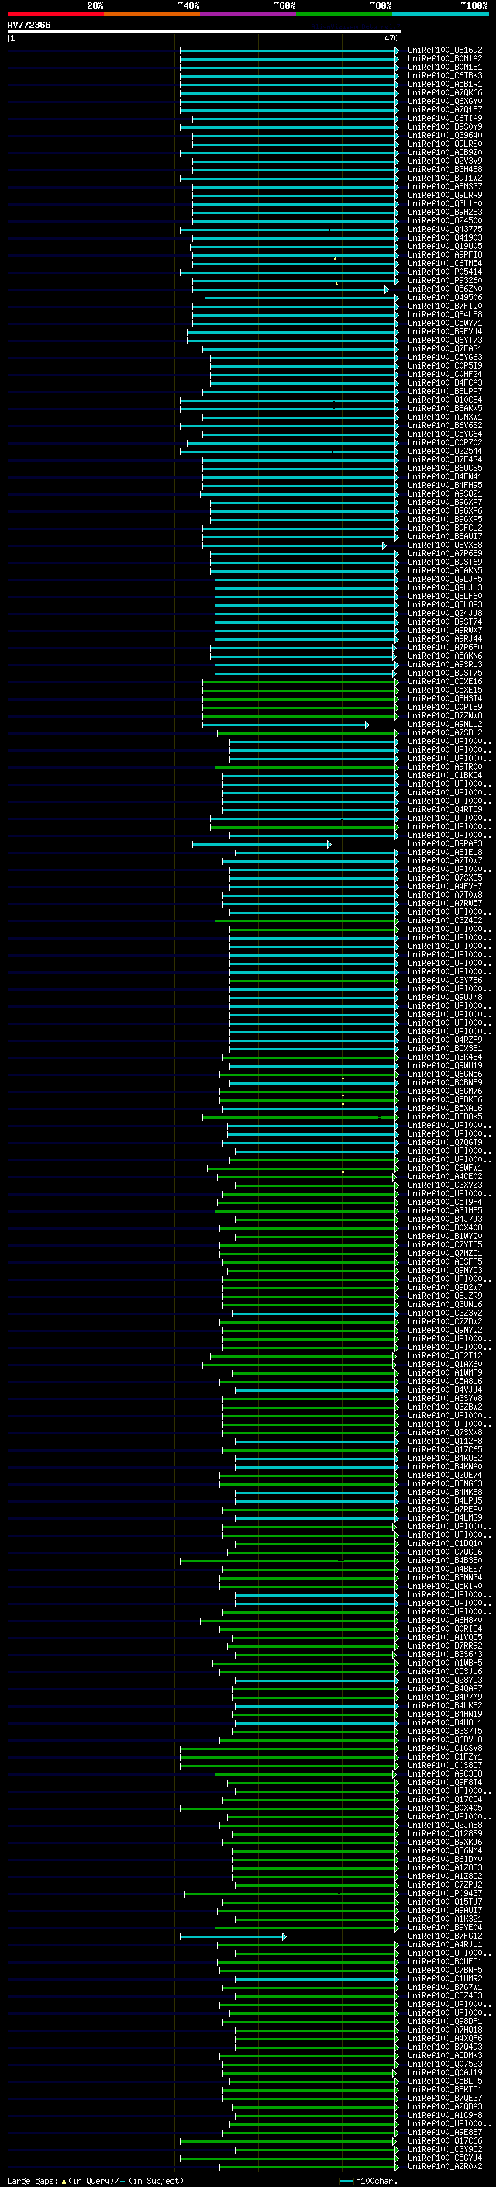
Task: Select label UniRef100_Q56ZN0
Action: pos(444,289)
